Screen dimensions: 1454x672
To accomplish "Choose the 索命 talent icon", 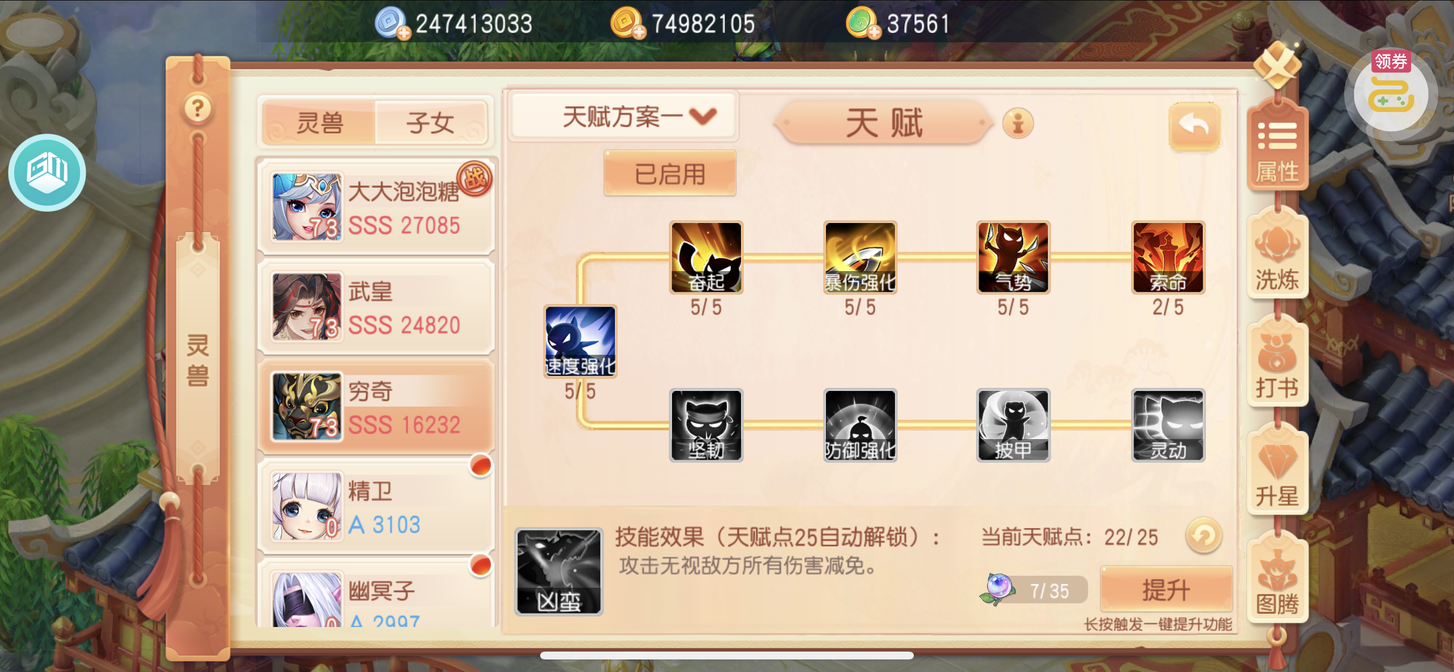I will coord(1168,257).
